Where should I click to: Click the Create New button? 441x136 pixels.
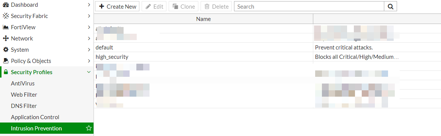point(117,6)
